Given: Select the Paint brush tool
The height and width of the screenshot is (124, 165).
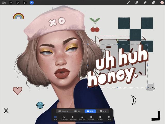Looking at the screenshot, I should click(128, 3).
